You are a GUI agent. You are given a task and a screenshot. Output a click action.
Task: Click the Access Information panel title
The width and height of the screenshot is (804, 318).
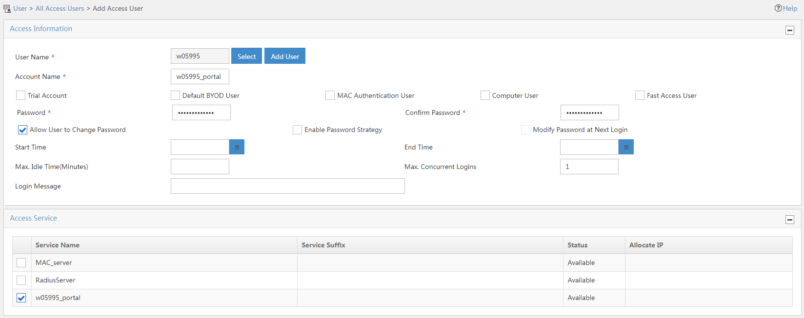41,29
